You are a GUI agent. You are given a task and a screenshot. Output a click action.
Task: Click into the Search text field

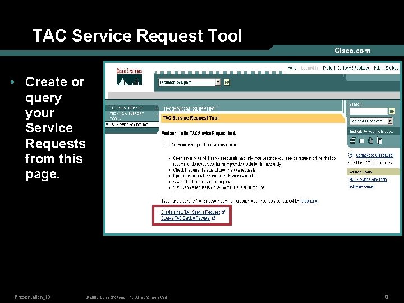pyautogui.click(x=369, y=111)
